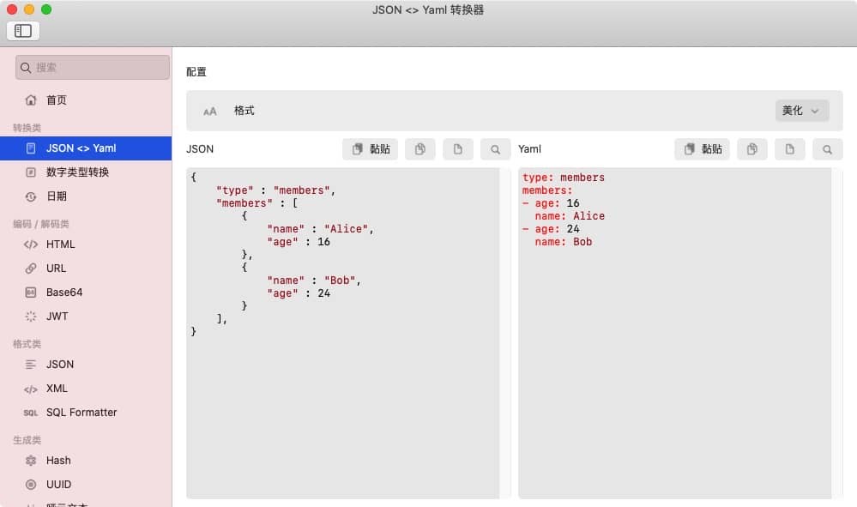857x507 pixels.
Task: Open the 日期 date tool
Action: point(86,196)
